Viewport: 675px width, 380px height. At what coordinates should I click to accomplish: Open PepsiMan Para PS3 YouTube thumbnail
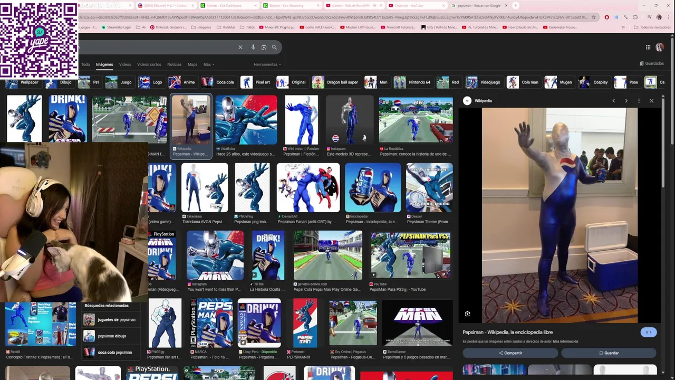410,255
